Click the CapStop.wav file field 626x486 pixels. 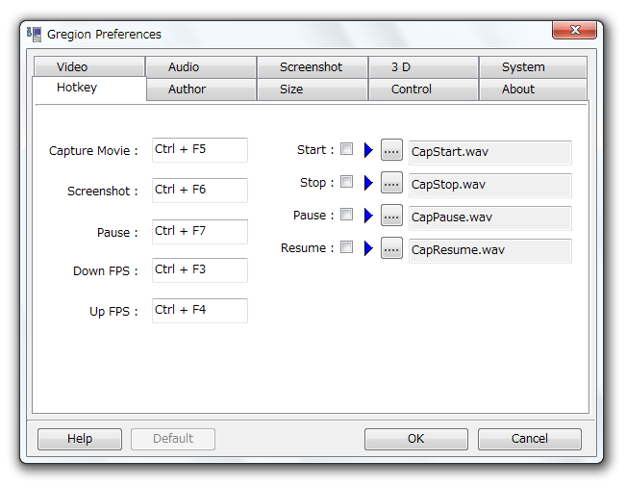point(490,185)
